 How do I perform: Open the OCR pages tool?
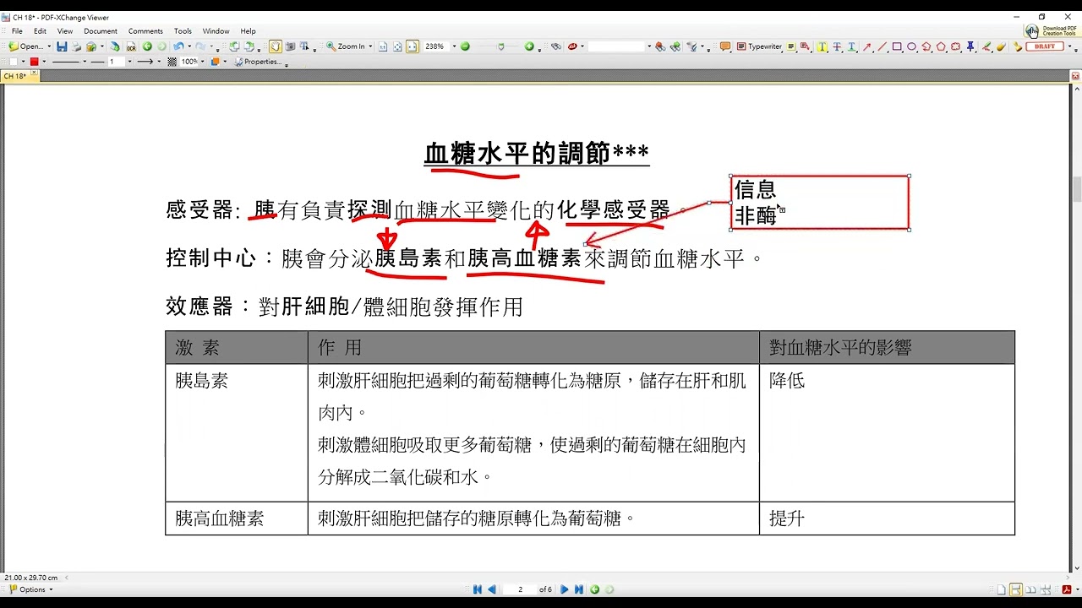click(x=131, y=46)
